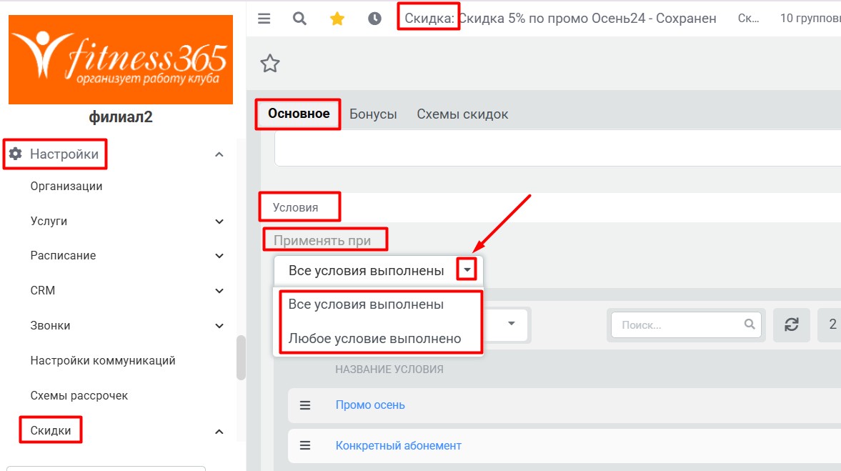
Task: Open Организации in sidebar
Action: [x=66, y=186]
